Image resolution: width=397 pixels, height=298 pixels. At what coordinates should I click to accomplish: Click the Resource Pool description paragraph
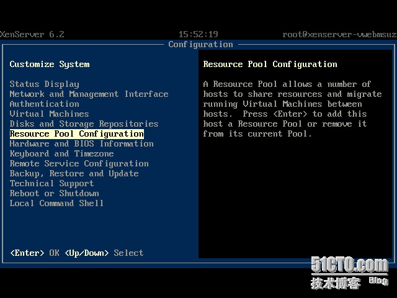click(x=292, y=109)
